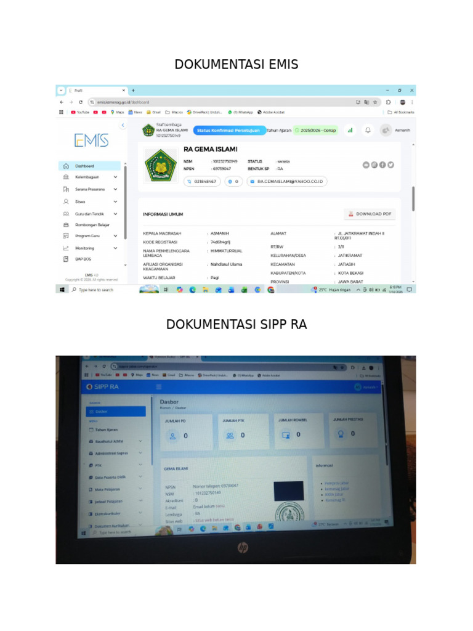The image size is (473, 631).
Task: Click Rumah breadcrumb in SIPP RA
Action: pos(165,408)
